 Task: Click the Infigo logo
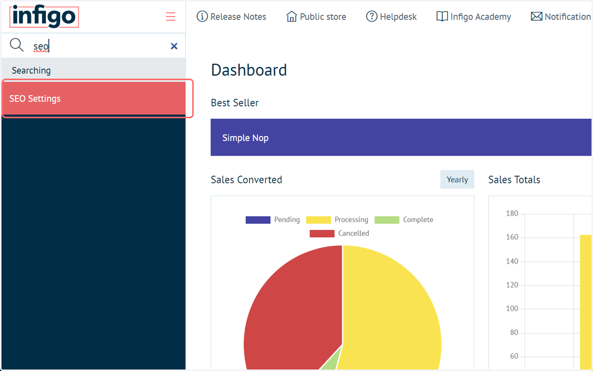point(44,16)
